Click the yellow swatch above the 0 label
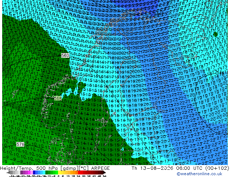 tap(59, 172)
